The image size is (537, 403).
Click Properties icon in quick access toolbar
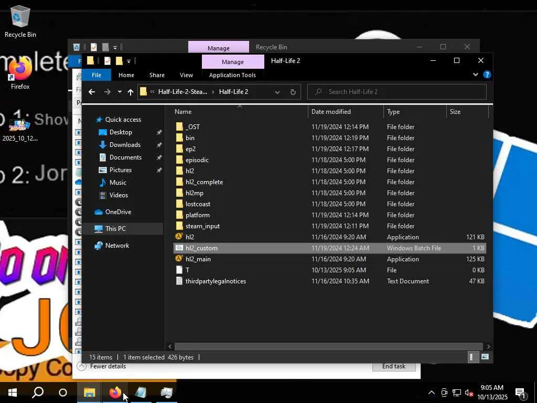[107, 61]
